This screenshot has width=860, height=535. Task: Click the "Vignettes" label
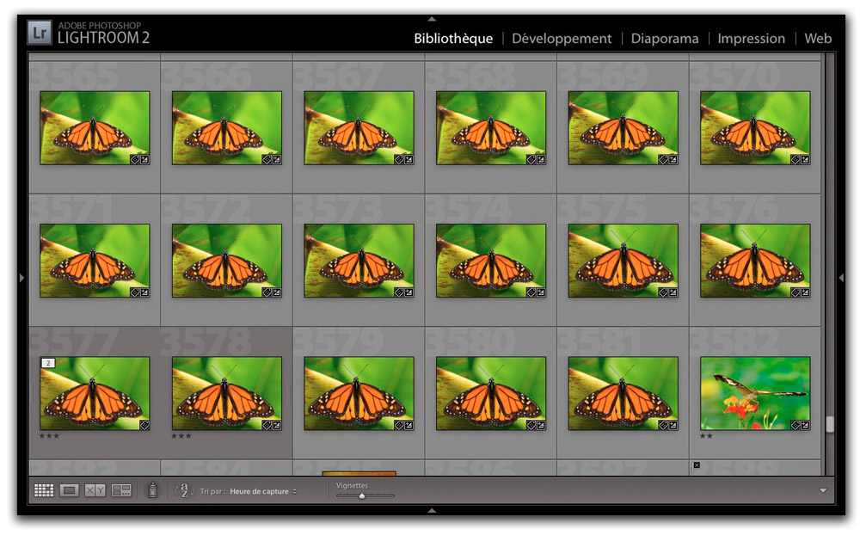pyautogui.click(x=352, y=486)
